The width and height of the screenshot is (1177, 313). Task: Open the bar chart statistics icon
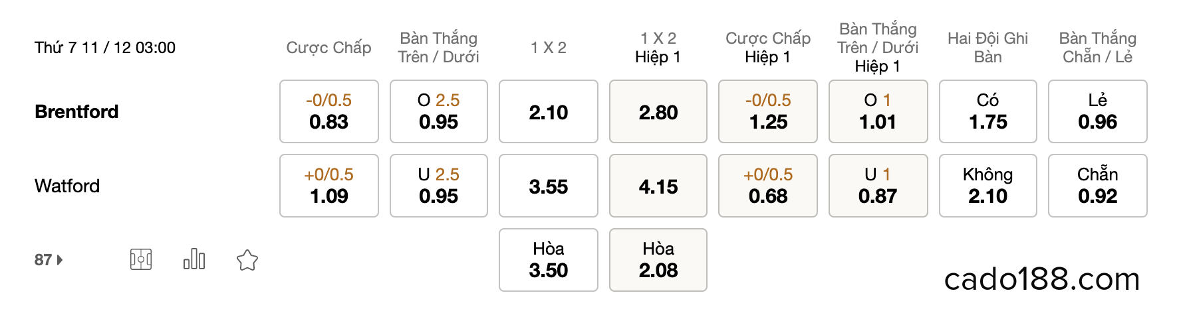pos(194,259)
